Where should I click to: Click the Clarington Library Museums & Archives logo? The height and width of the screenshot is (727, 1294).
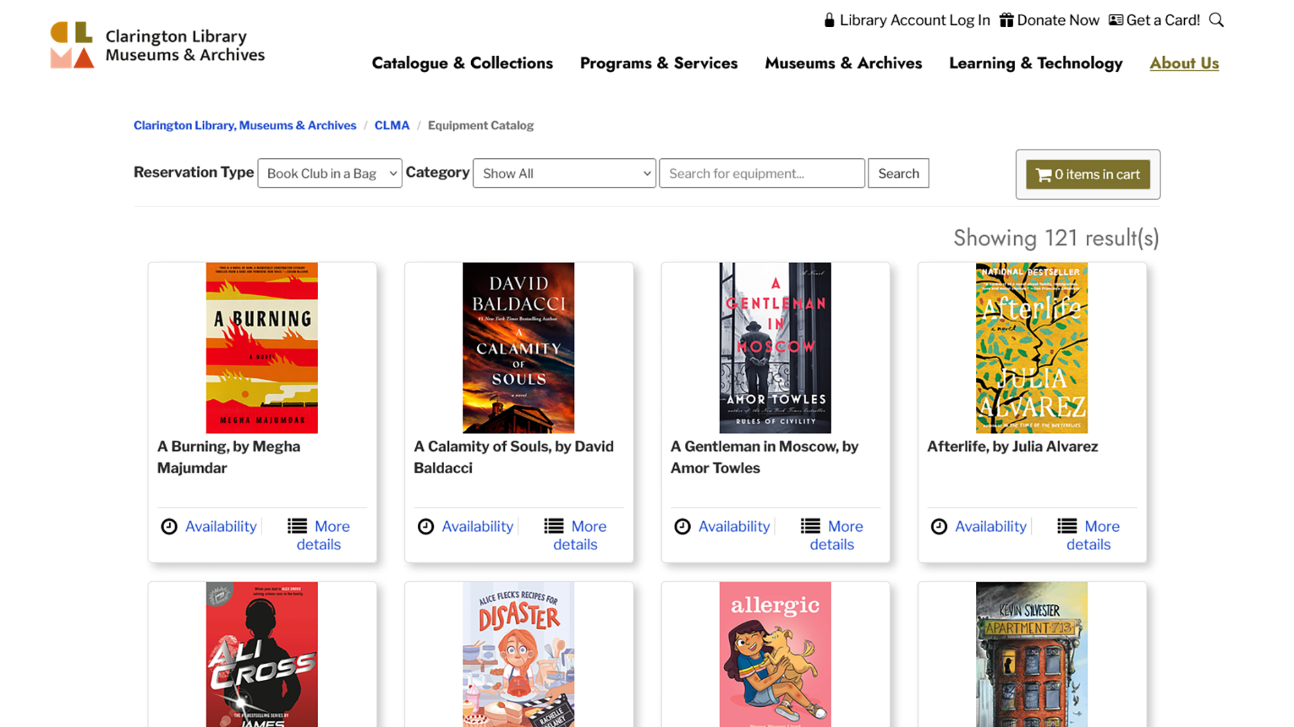pyautogui.click(x=158, y=45)
